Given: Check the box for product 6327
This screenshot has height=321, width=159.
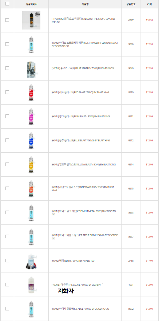Looking at the screenshot, I should click(x=7, y=20).
